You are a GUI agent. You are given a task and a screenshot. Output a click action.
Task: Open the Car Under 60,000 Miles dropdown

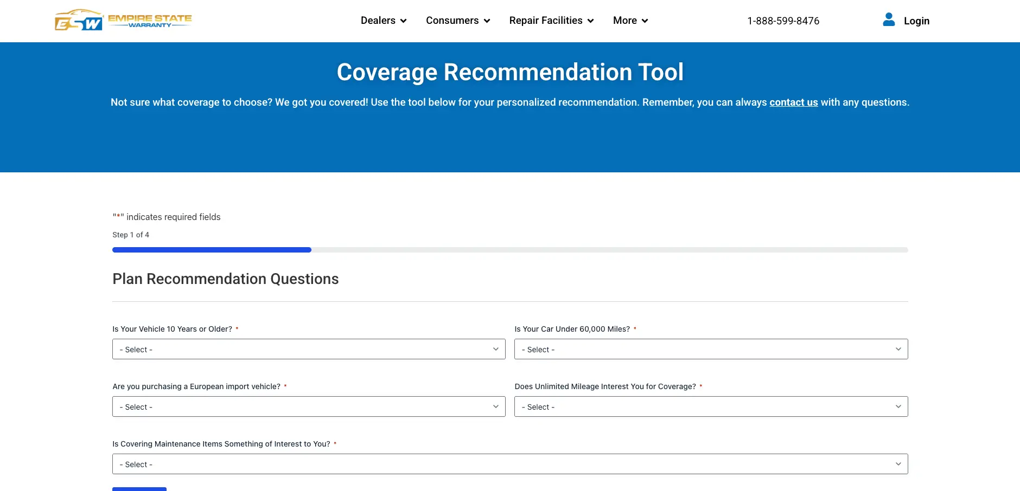pos(711,349)
